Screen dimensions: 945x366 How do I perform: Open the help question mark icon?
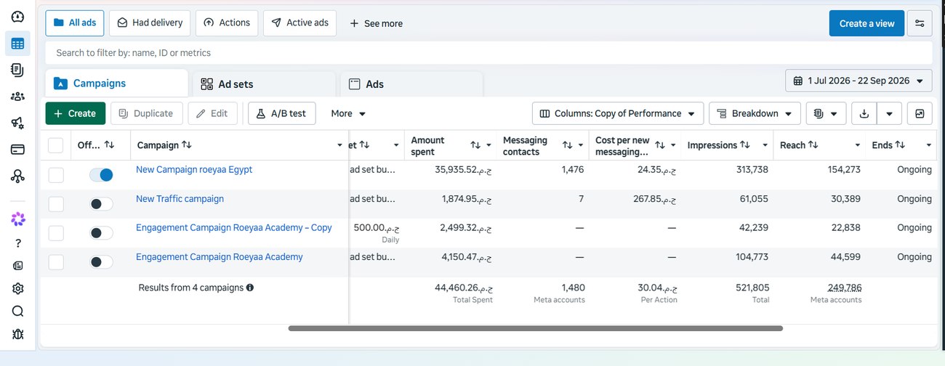(17, 243)
